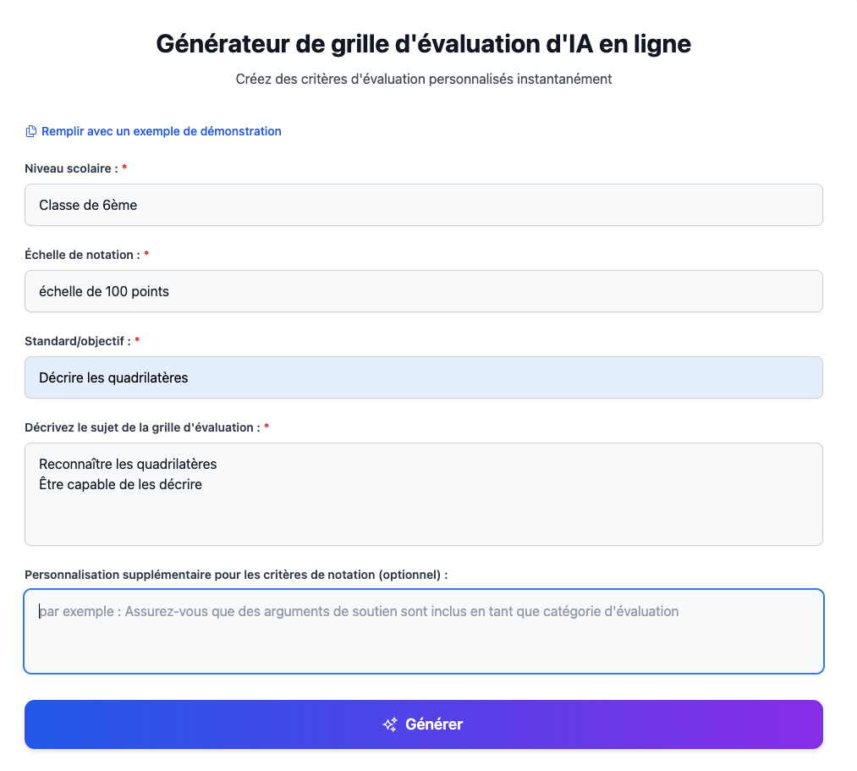Click the sparkle icon on the Générer button
Viewport: 857px width, 771px height.
[390, 724]
